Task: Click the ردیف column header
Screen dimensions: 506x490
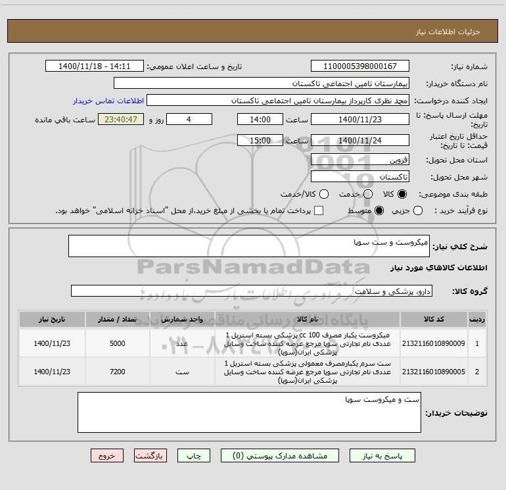Action: pos(477,319)
